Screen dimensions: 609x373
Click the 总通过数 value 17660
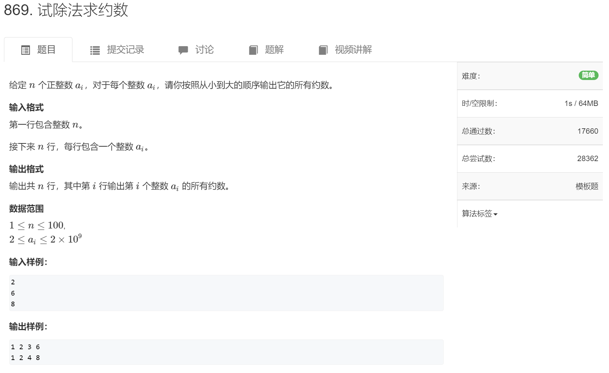tap(588, 131)
